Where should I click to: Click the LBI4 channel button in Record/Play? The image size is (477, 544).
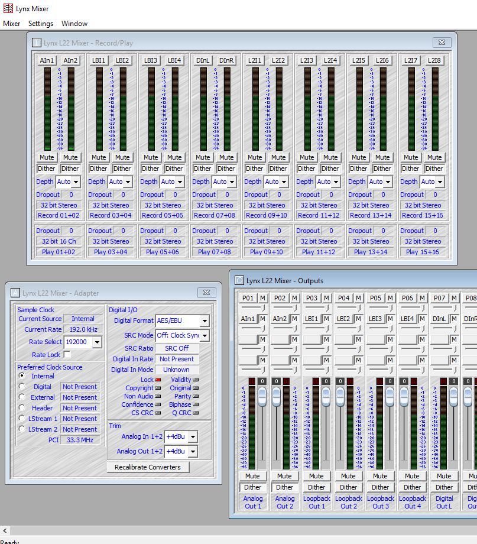point(174,60)
